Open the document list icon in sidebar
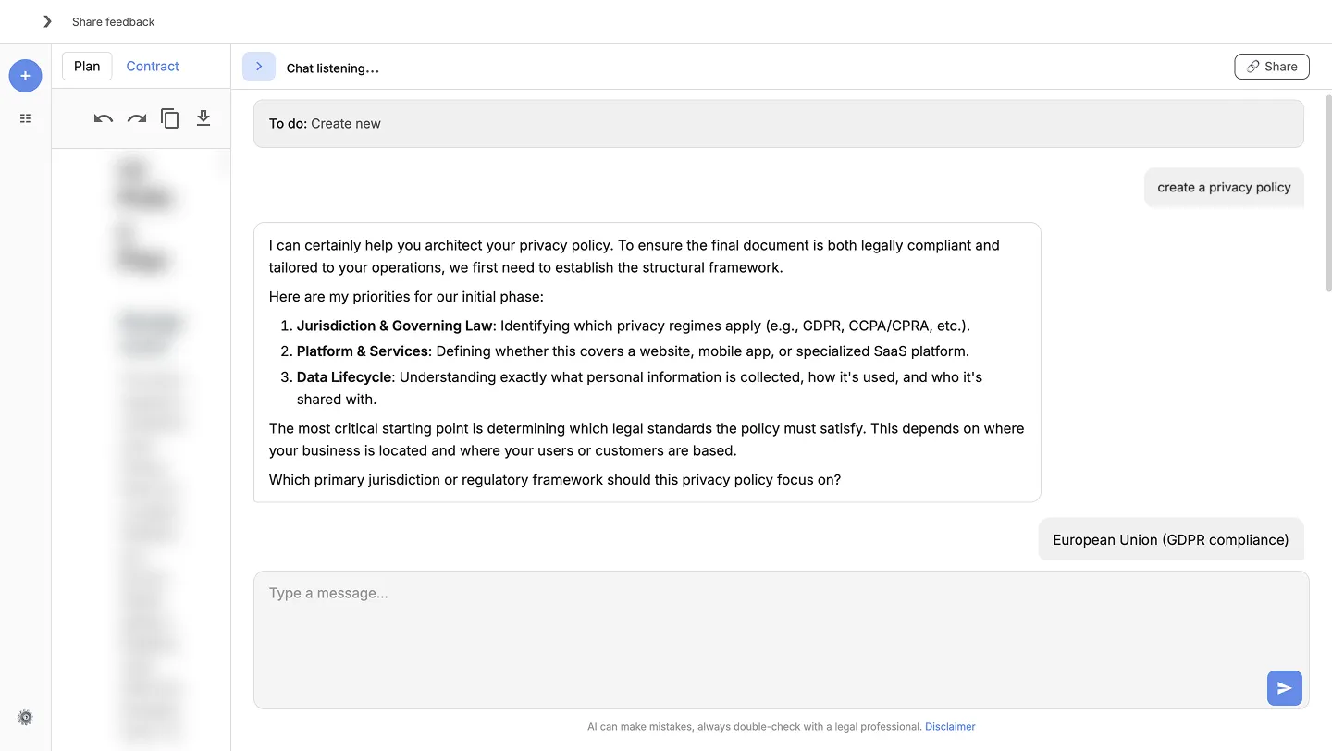This screenshot has width=1332, height=751. (x=25, y=118)
